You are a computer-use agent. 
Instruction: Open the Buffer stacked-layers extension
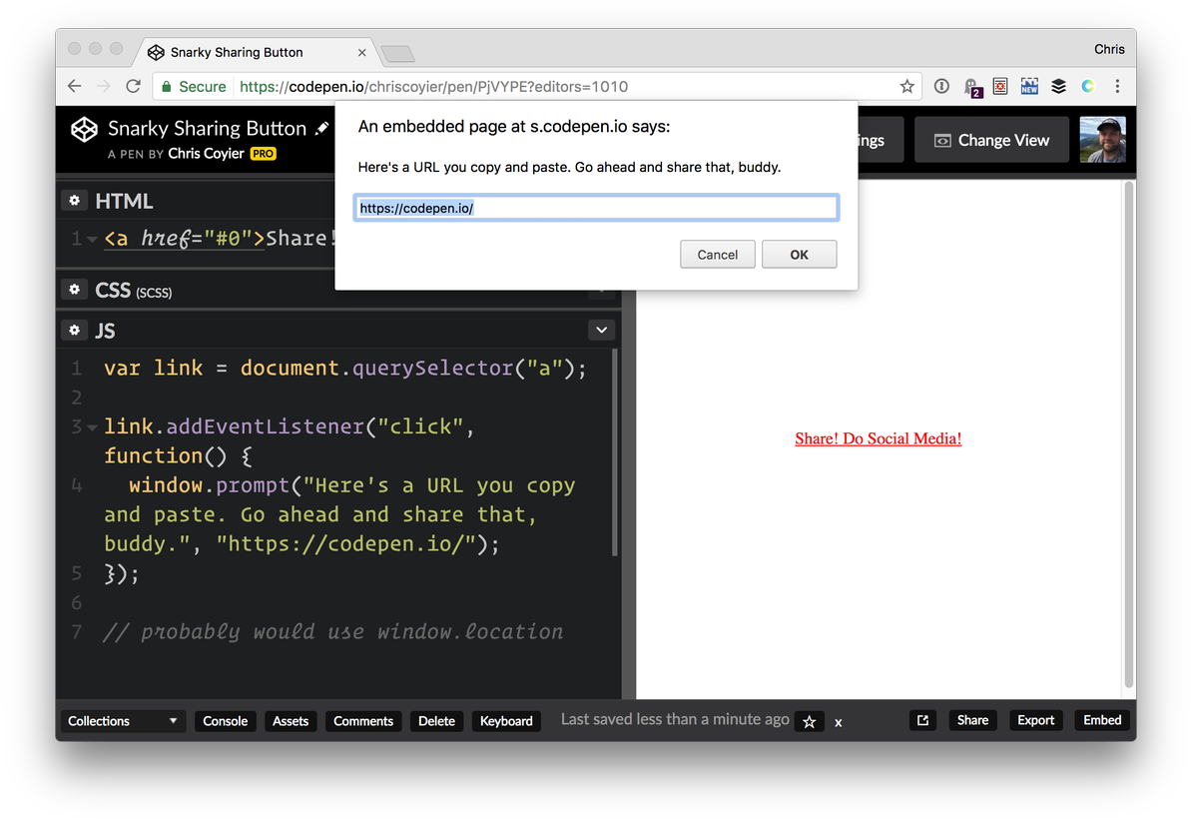(x=1059, y=87)
